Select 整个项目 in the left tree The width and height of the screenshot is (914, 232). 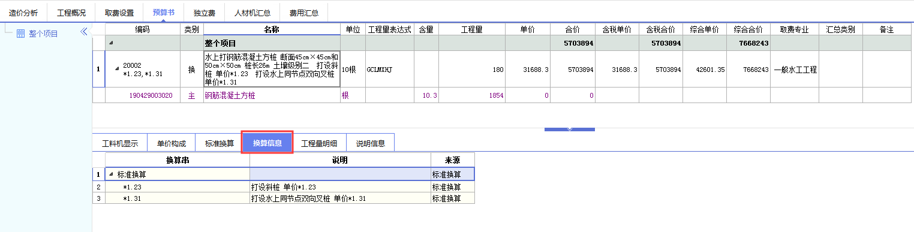[43, 34]
